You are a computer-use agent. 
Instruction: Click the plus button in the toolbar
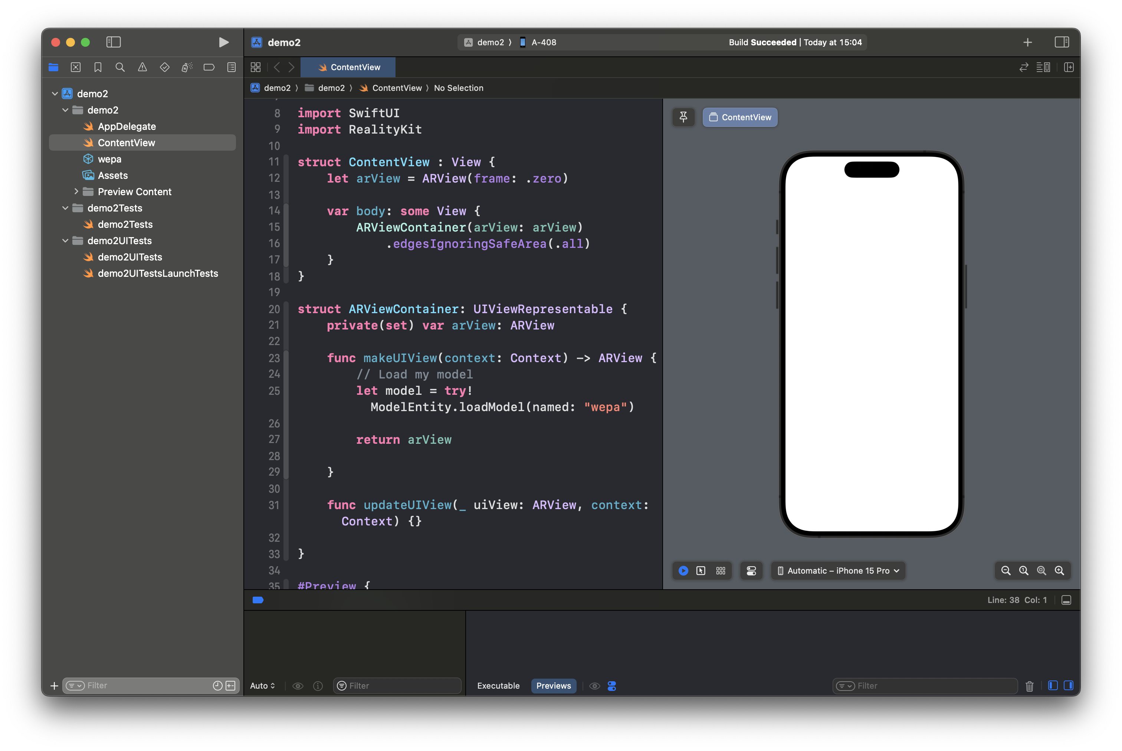tap(1028, 42)
